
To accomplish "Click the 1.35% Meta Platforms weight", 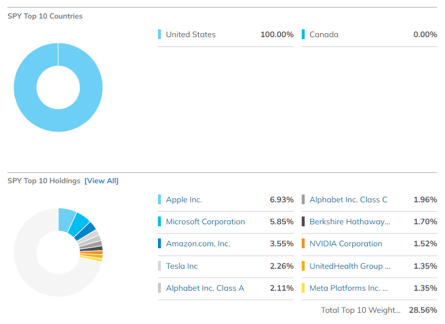I will (x=425, y=288).
